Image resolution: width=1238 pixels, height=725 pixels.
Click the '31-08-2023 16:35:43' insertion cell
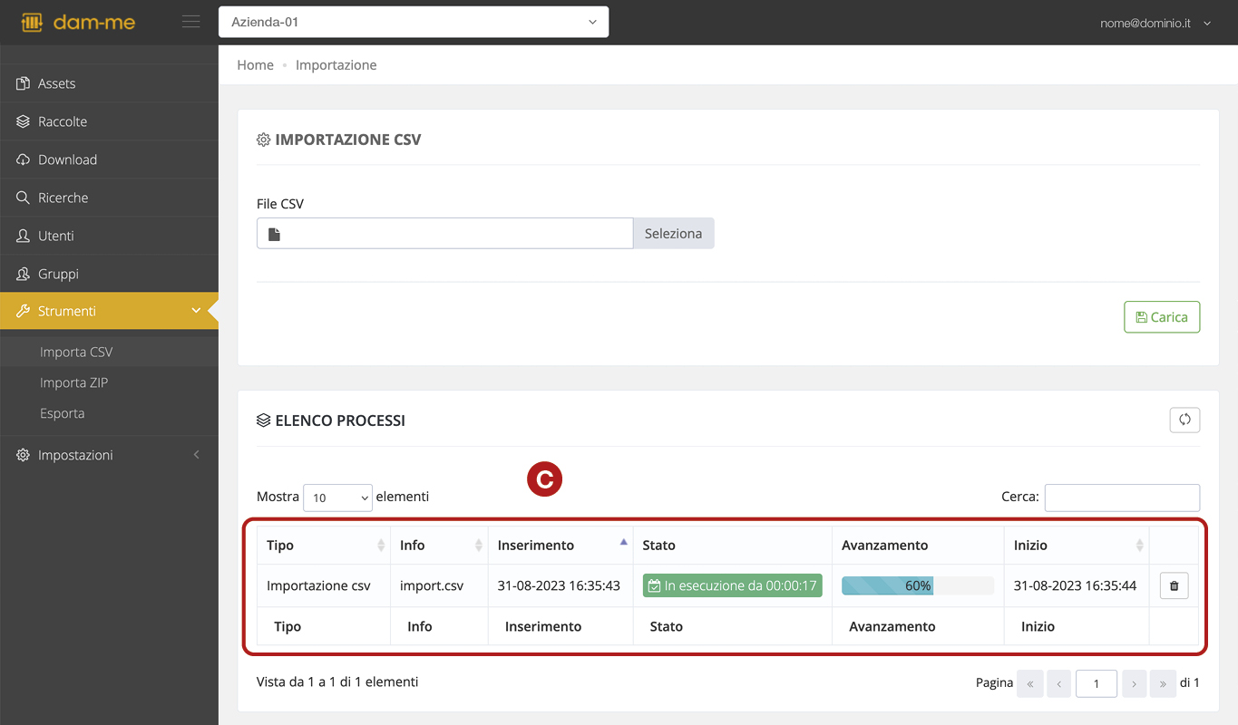(x=561, y=585)
